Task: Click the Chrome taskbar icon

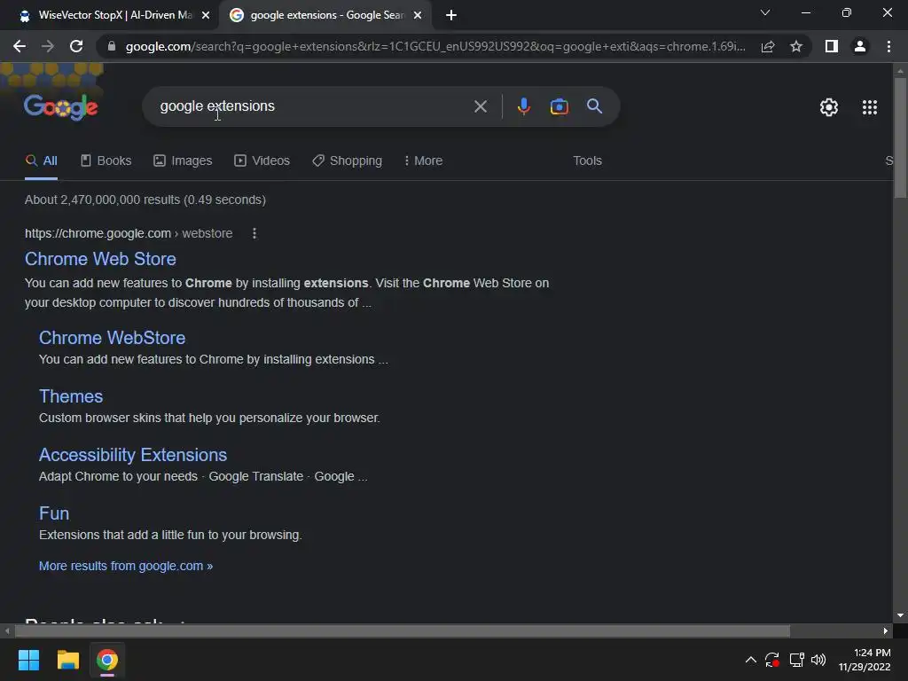Action: click(106, 660)
